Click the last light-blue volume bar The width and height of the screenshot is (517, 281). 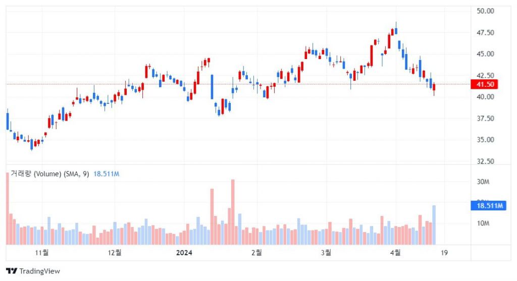point(434,225)
